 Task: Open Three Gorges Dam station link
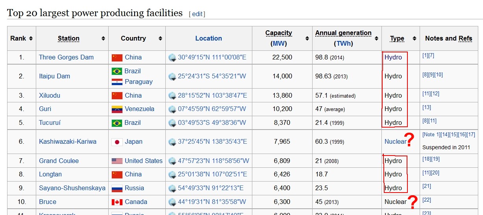coord(66,57)
